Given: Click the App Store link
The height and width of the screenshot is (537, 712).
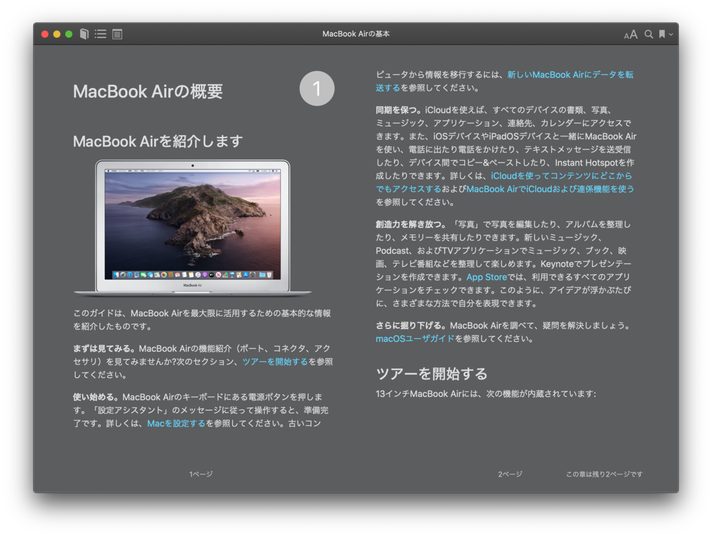Looking at the screenshot, I should [x=487, y=277].
